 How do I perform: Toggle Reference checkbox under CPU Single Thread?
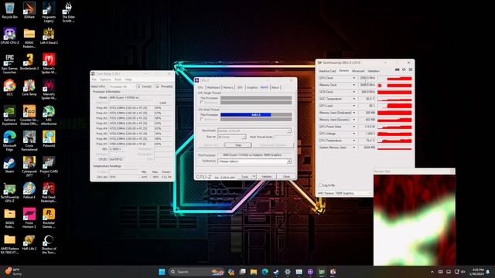tap(202, 103)
